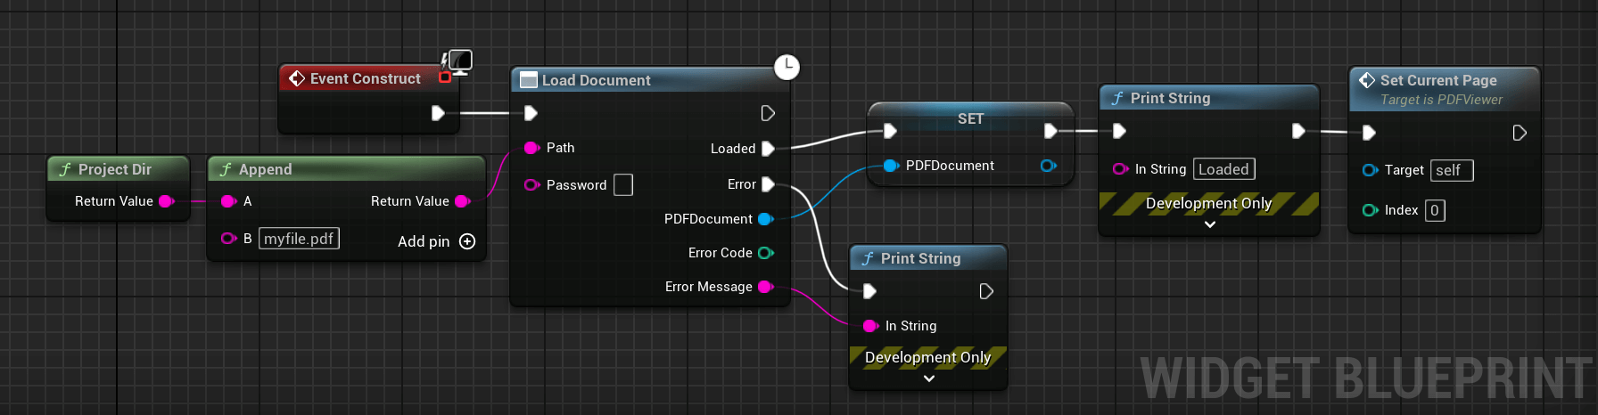1598x415 pixels.
Task: Click the Index value field showing 0
Action: 1435,210
